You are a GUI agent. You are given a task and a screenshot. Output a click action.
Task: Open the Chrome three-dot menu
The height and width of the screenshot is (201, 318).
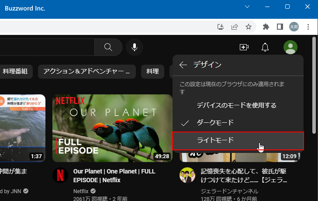coord(308,27)
